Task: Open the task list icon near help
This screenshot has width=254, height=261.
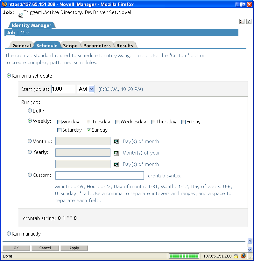Action: coord(242,21)
